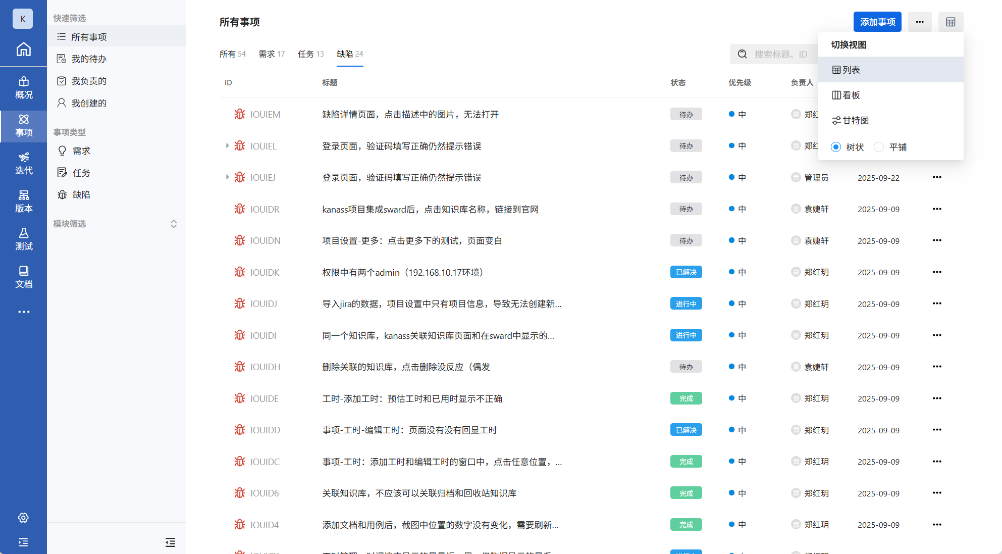1002x554 pixels.
Task: Select 平铺 flat radio option
Action: pyautogui.click(x=879, y=147)
